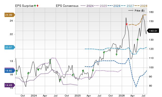Click the 120 price axis label
The width and height of the screenshot is (162, 97).
click(x=151, y=49)
